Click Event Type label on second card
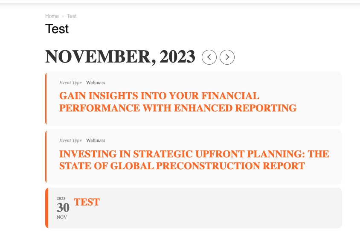 pos(70,141)
